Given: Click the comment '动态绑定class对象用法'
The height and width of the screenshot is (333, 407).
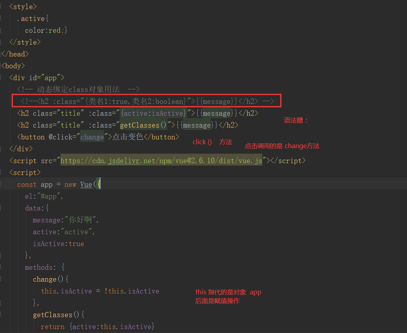Looking at the screenshot, I should tap(78, 89).
